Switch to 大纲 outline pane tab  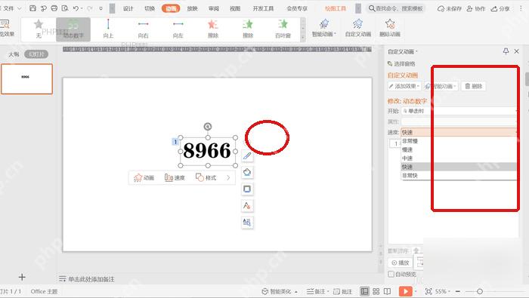coord(14,54)
